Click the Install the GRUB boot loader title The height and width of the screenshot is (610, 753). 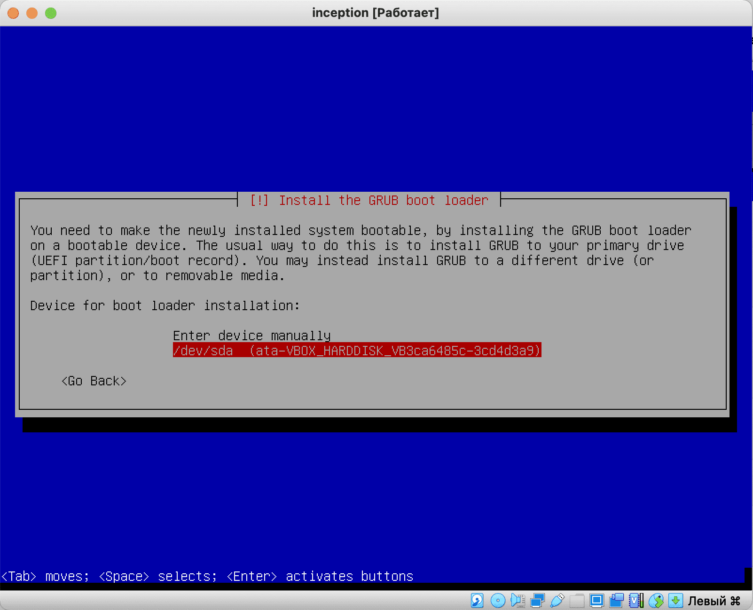pos(369,200)
